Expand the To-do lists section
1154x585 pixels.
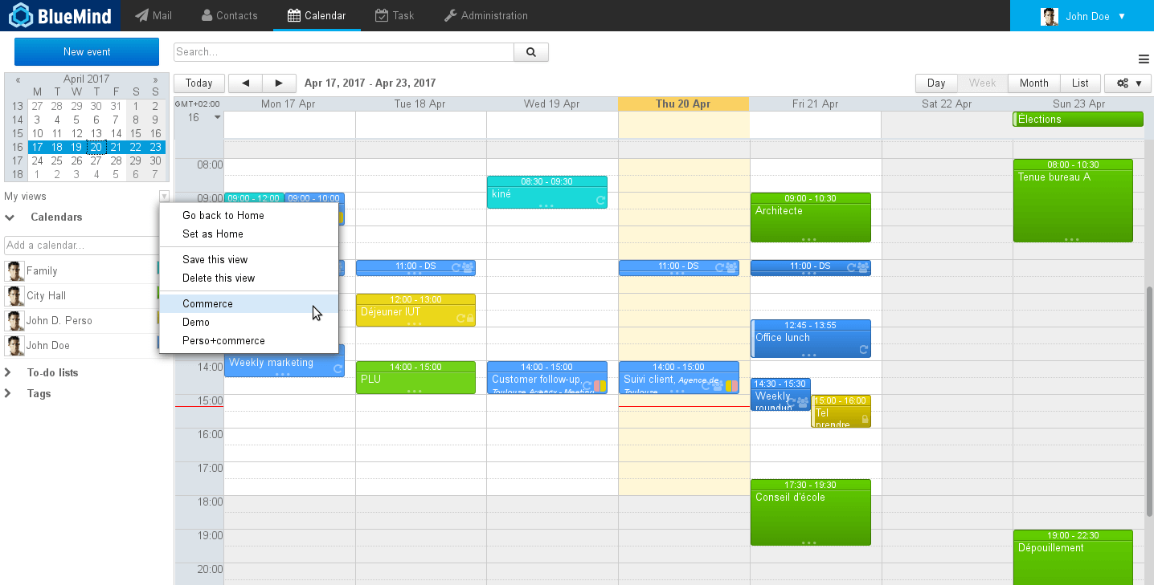point(10,372)
